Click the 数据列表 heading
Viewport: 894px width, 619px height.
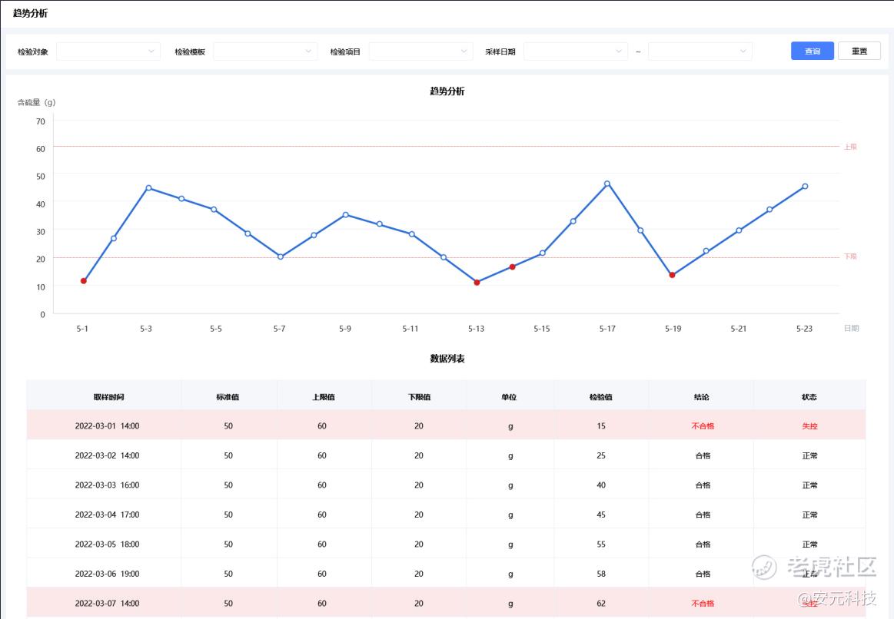pos(447,358)
